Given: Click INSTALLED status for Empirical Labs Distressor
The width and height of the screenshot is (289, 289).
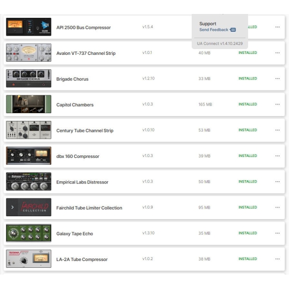Looking at the screenshot, I should [248, 182].
